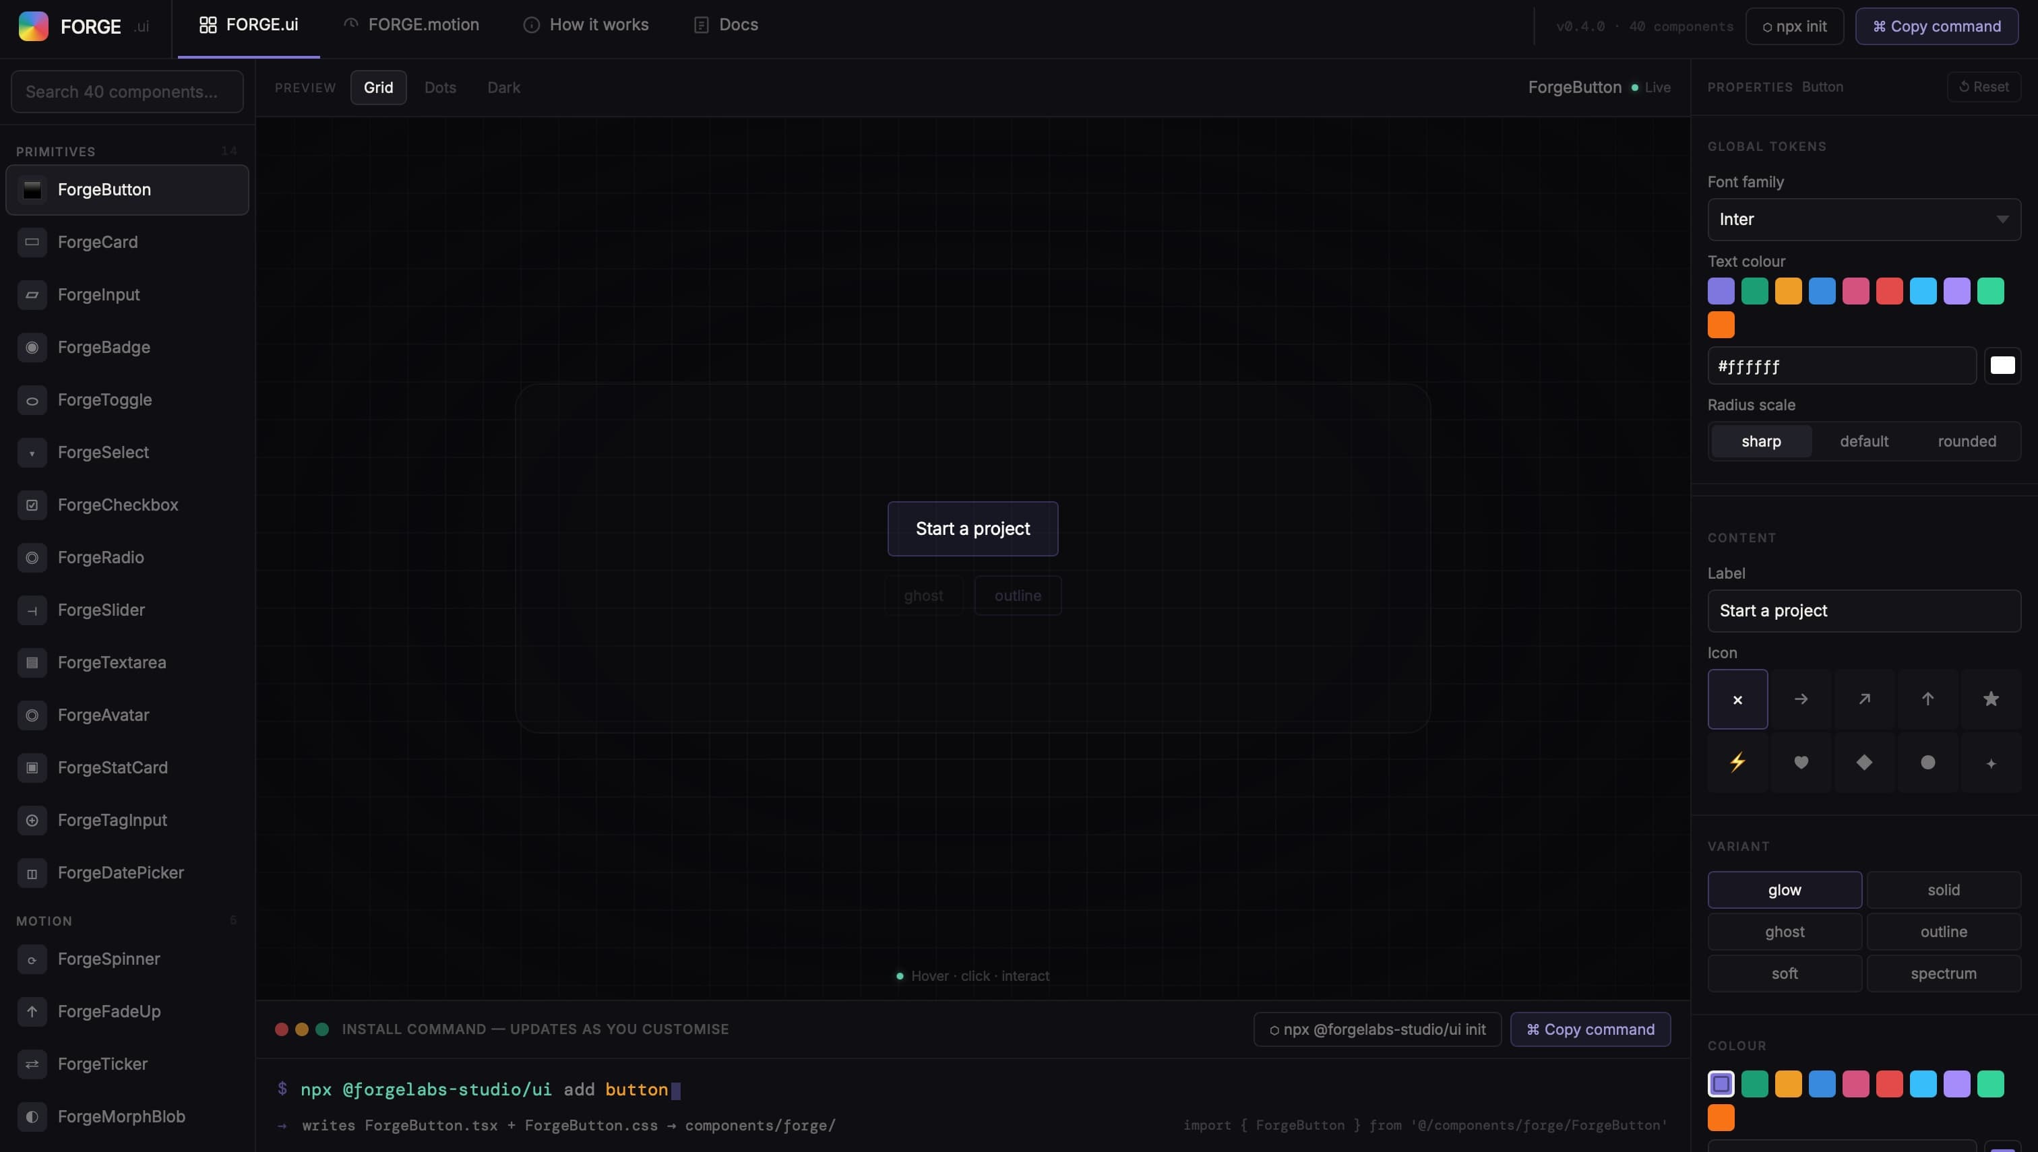The image size is (2038, 1152).
Task: Edit the #ffffff hex colour field
Action: pyautogui.click(x=1842, y=366)
